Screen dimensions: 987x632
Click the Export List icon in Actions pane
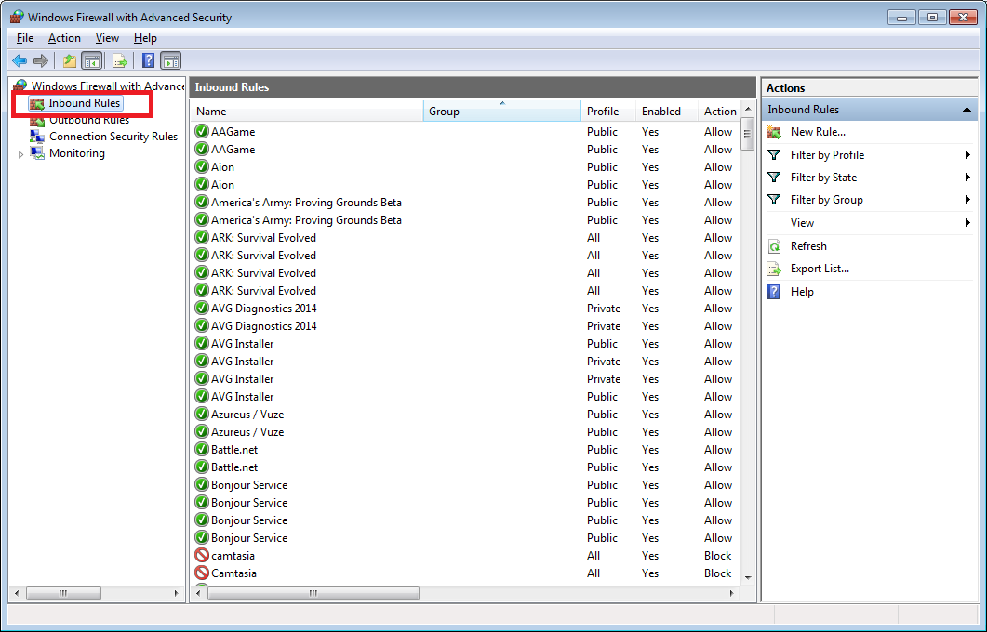pos(774,270)
